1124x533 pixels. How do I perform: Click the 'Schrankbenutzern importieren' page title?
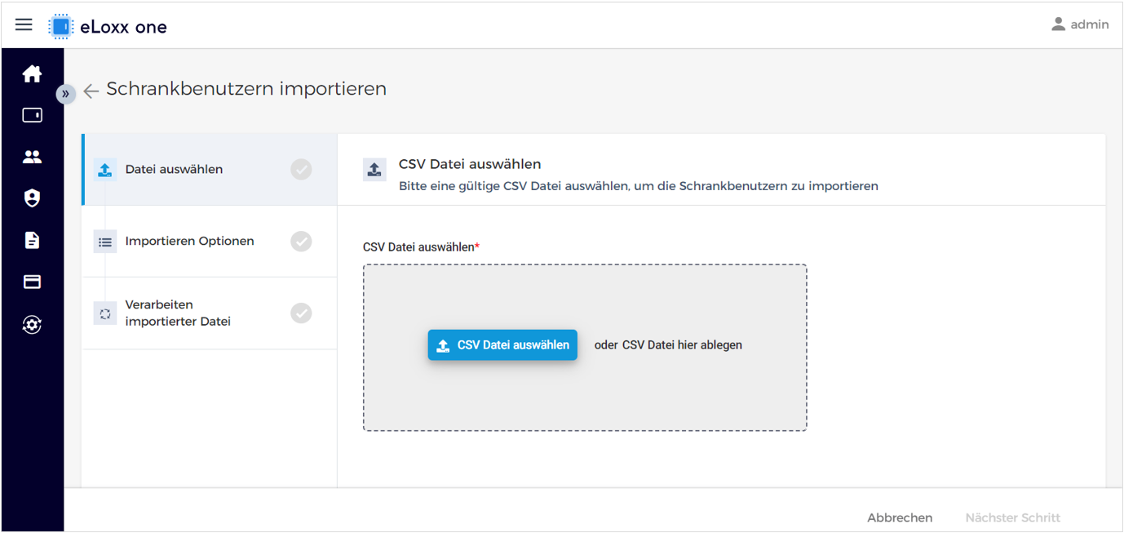tap(246, 89)
